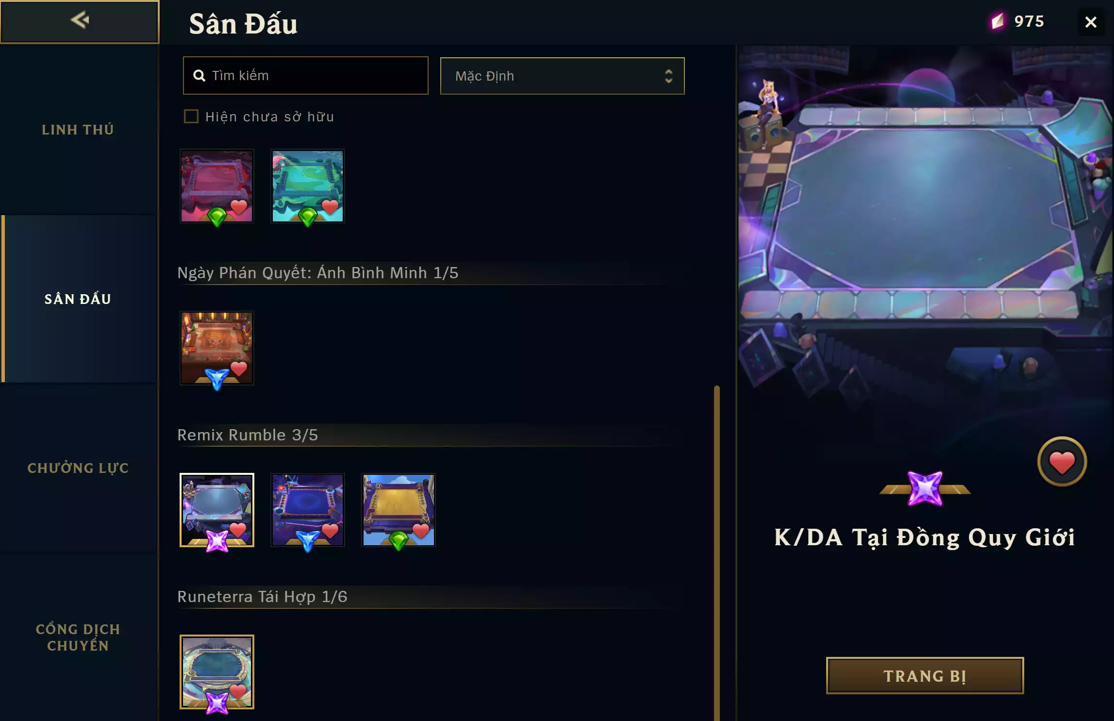
Task: Click the dropdown arrows on the Mặc Định box
Action: [x=668, y=76]
